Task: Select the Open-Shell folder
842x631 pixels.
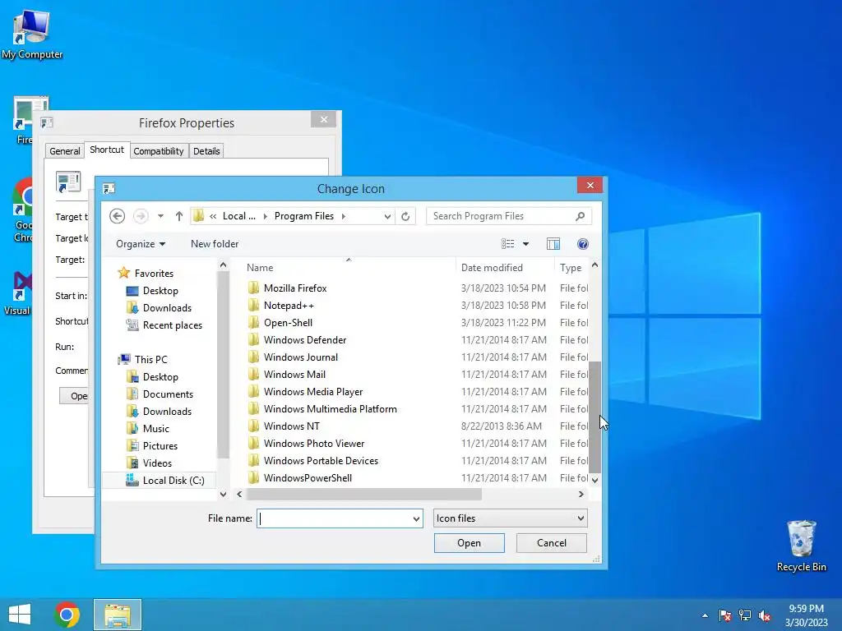Action: point(288,322)
